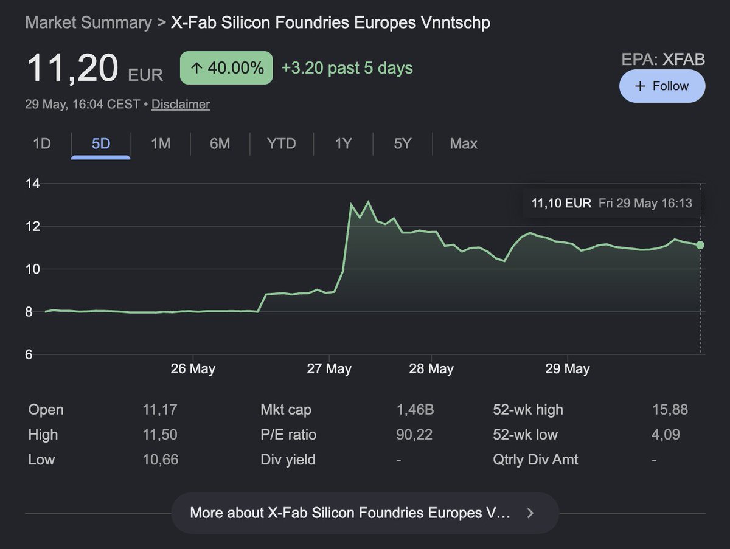Click the EPA: XFAB ticker label
730x549 pixels.
pos(663,59)
